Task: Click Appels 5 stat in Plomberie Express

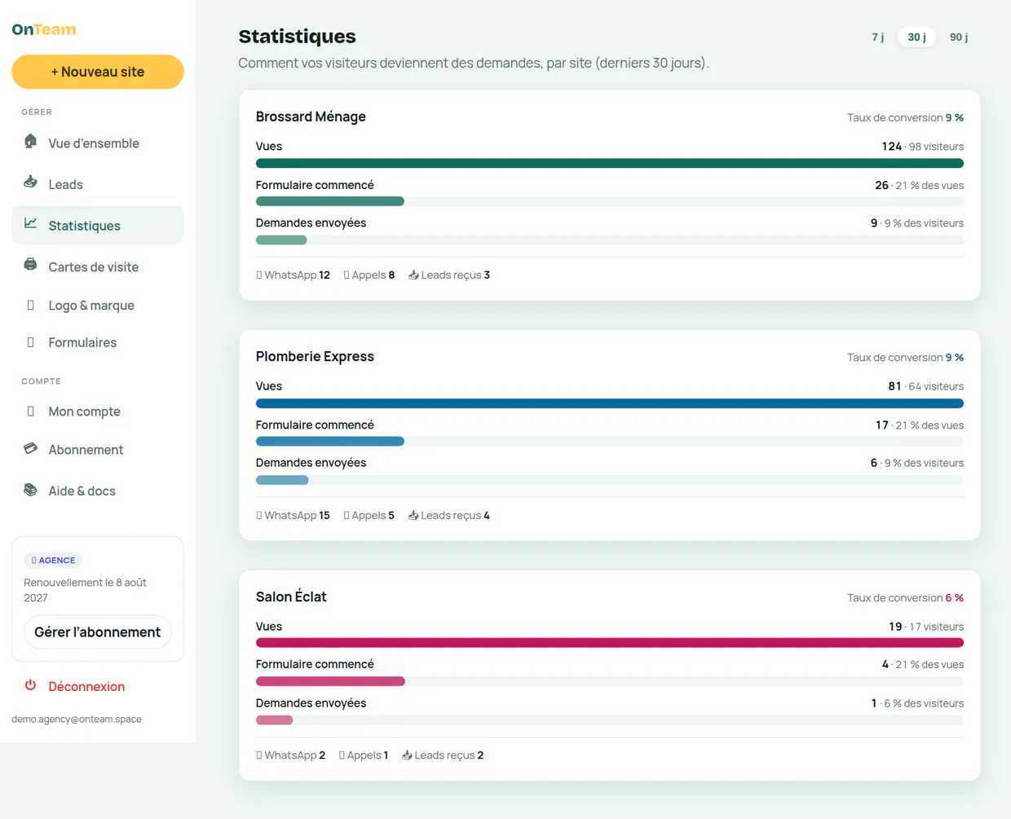Action: [x=369, y=516]
